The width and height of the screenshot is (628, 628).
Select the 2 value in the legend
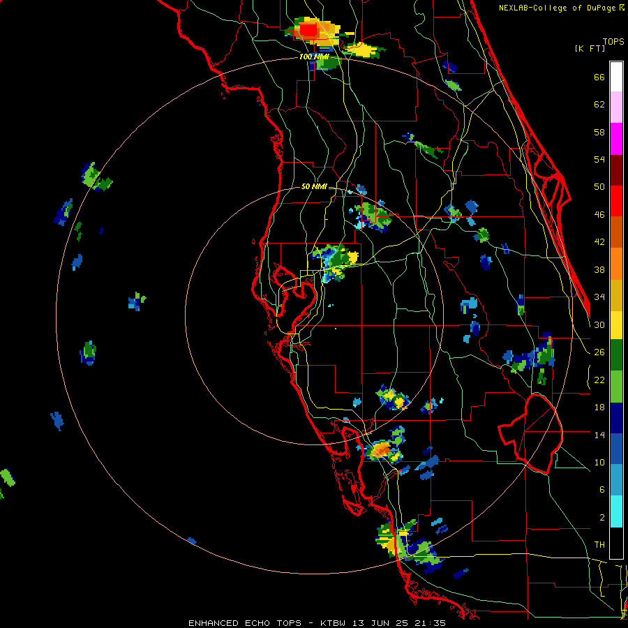pos(601,518)
